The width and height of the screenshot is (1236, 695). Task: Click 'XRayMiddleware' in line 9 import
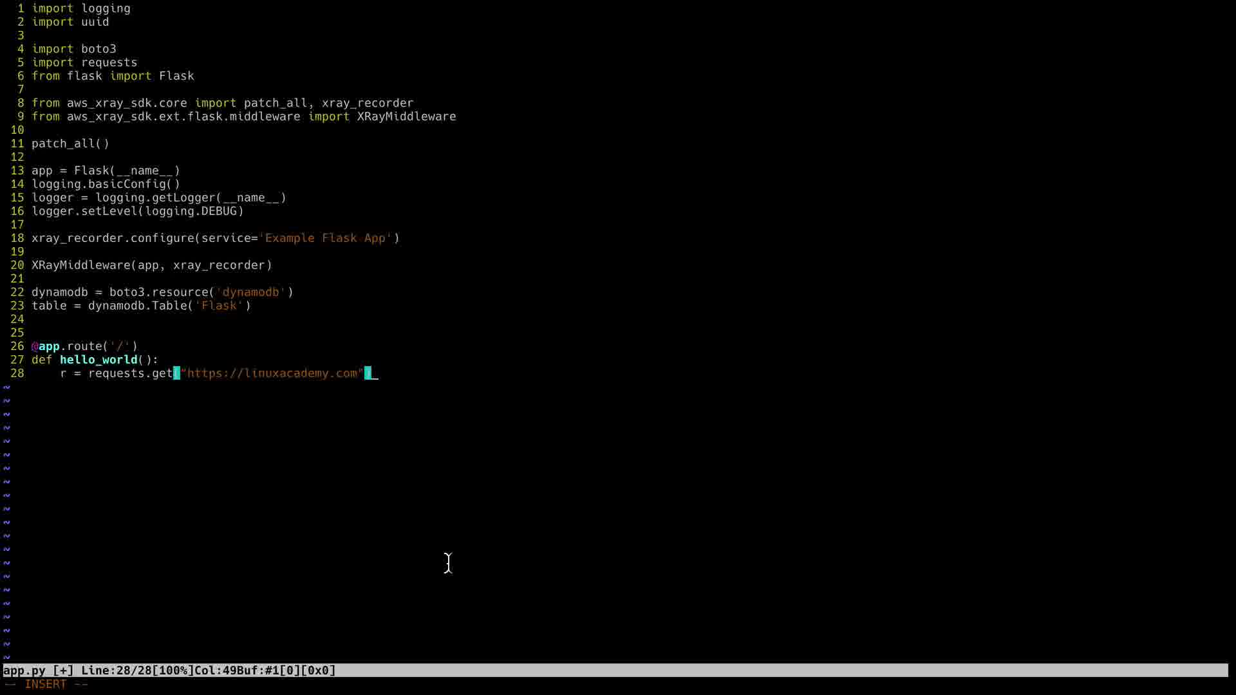(x=406, y=116)
